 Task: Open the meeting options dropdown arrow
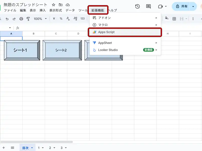[166, 6]
